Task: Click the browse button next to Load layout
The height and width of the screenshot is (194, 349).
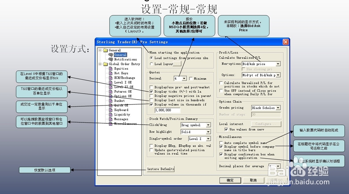Action: coord(177,64)
